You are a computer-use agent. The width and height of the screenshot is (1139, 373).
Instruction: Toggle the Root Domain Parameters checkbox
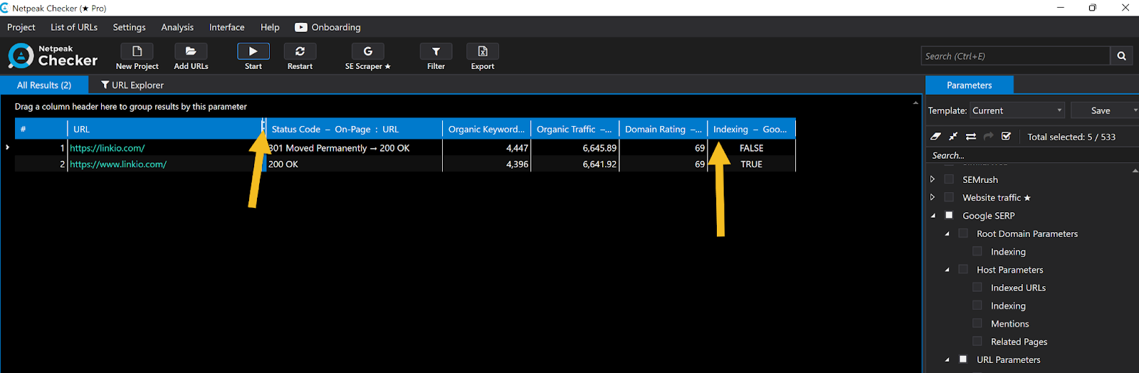point(963,233)
